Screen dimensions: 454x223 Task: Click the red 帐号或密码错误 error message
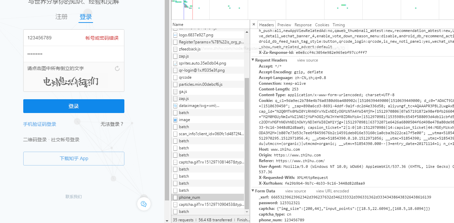[102, 38]
